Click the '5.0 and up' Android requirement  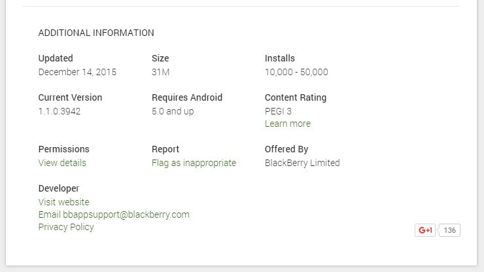(173, 111)
